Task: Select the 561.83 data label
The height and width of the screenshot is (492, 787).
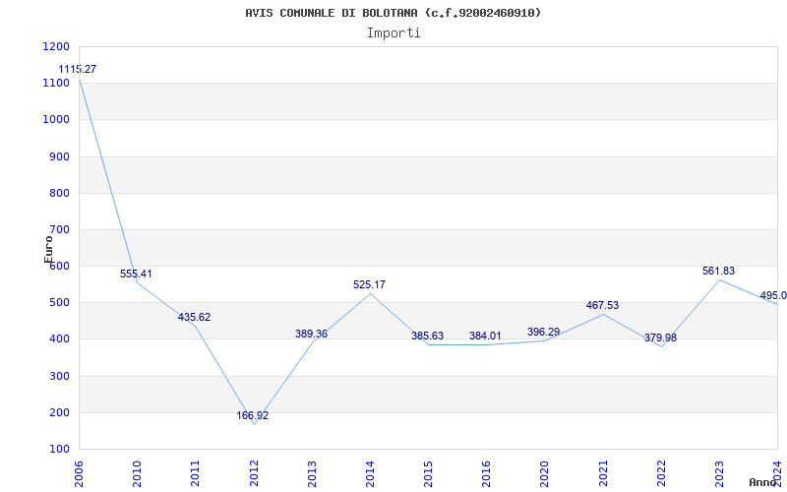Action: coord(719,272)
